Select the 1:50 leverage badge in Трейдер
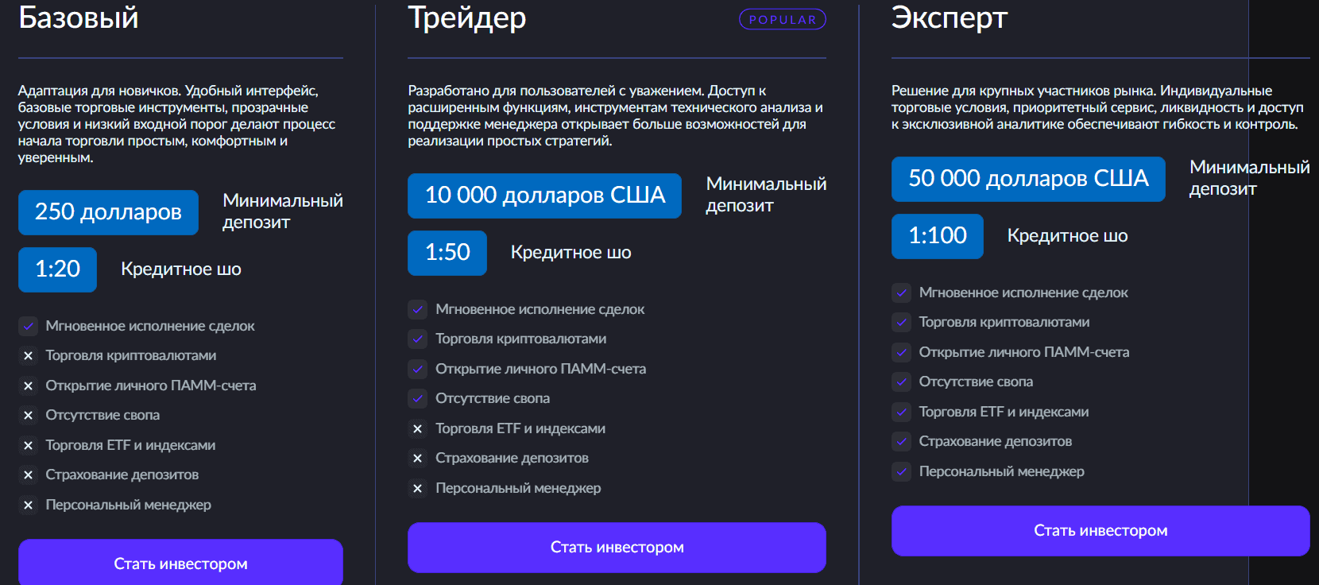 pyautogui.click(x=447, y=253)
